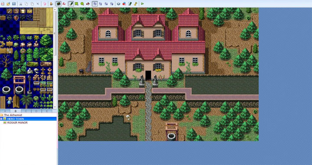This screenshot has height=165, width=312.
Task: Click the Delete X icon
Action: click(38, 4)
